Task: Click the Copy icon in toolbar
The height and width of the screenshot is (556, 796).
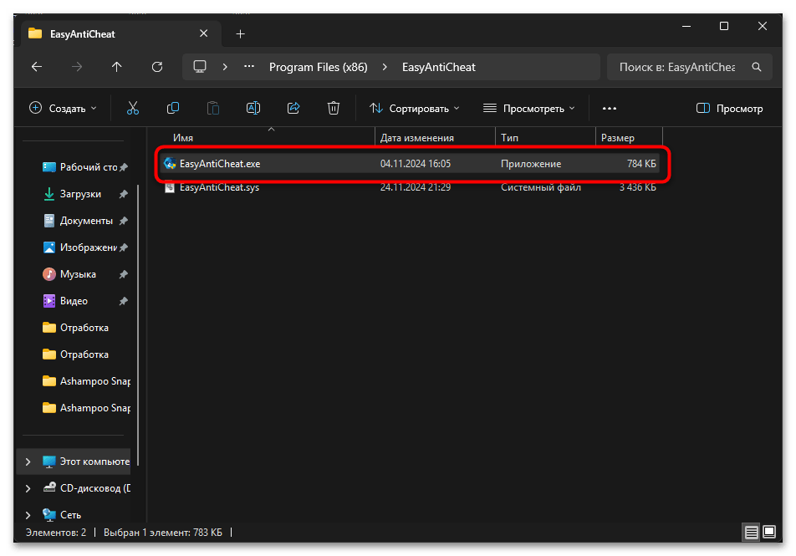Action: pyautogui.click(x=172, y=108)
